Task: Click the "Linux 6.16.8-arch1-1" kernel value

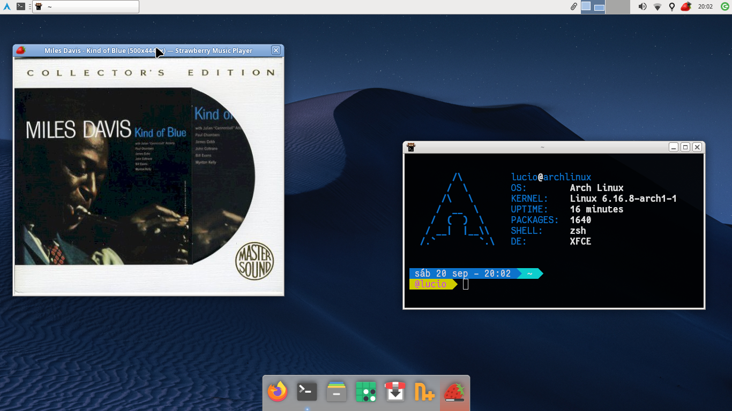Action: [x=623, y=199]
